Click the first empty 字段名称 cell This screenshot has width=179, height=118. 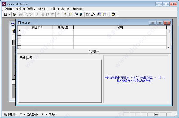click(37, 31)
